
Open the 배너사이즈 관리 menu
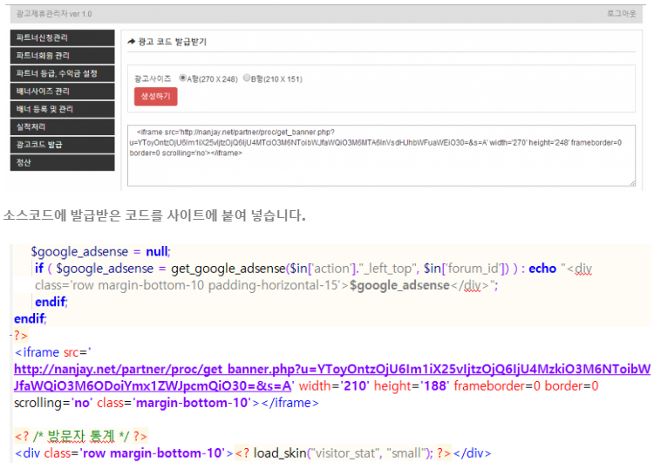tap(63, 92)
